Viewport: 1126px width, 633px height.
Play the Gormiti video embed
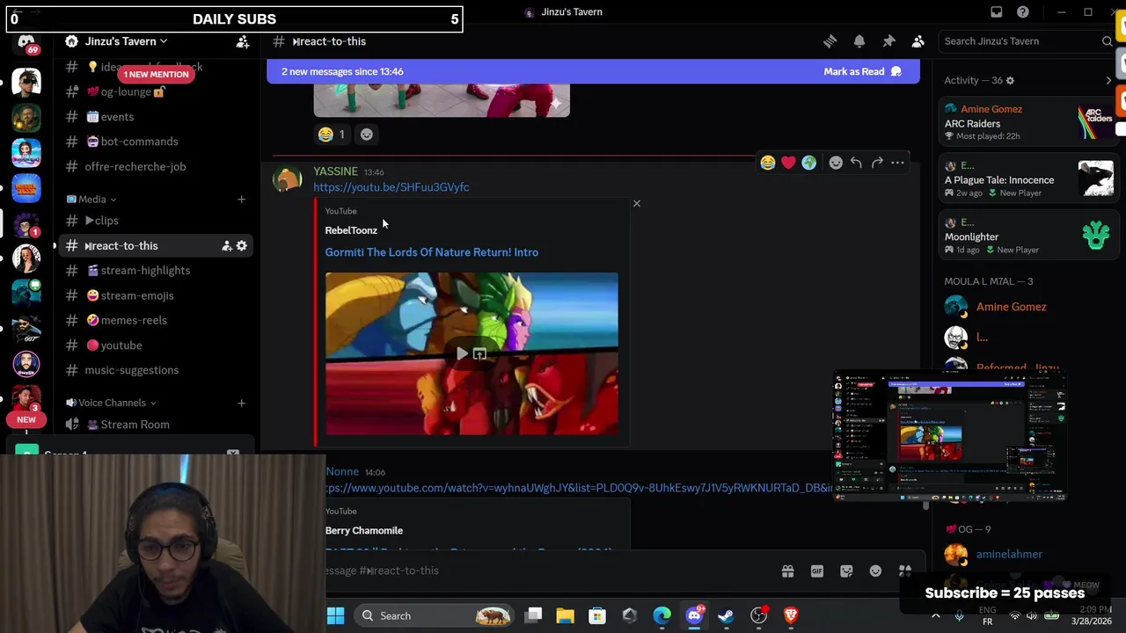(462, 353)
